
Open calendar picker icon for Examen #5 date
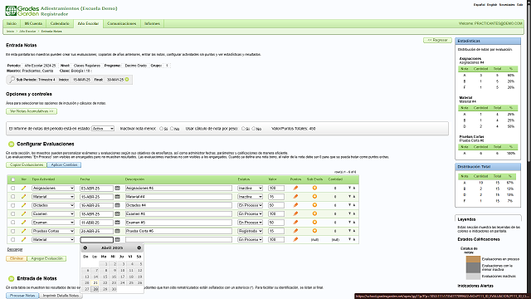(117, 223)
